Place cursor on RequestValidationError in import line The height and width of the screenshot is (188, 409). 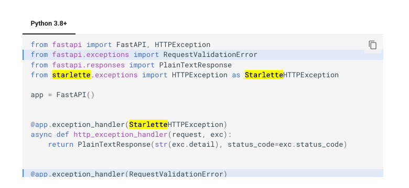tap(210, 55)
